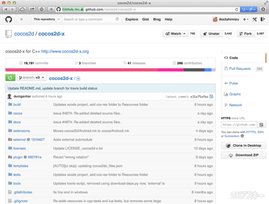Image resolution: width=269 pixels, height=204 pixels.
Task: Open Graphs in sidebar
Action: 235,94
